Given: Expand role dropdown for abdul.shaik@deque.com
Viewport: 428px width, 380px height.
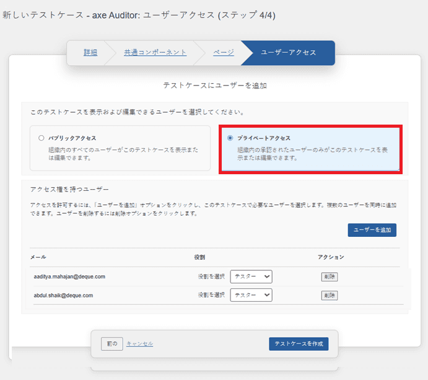Looking at the screenshot, I should point(251,296).
